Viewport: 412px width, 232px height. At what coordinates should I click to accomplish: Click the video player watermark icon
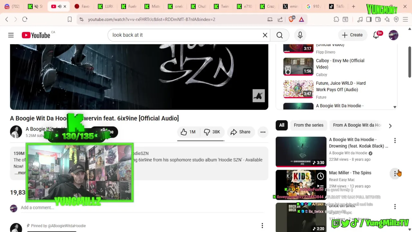[x=258, y=96]
